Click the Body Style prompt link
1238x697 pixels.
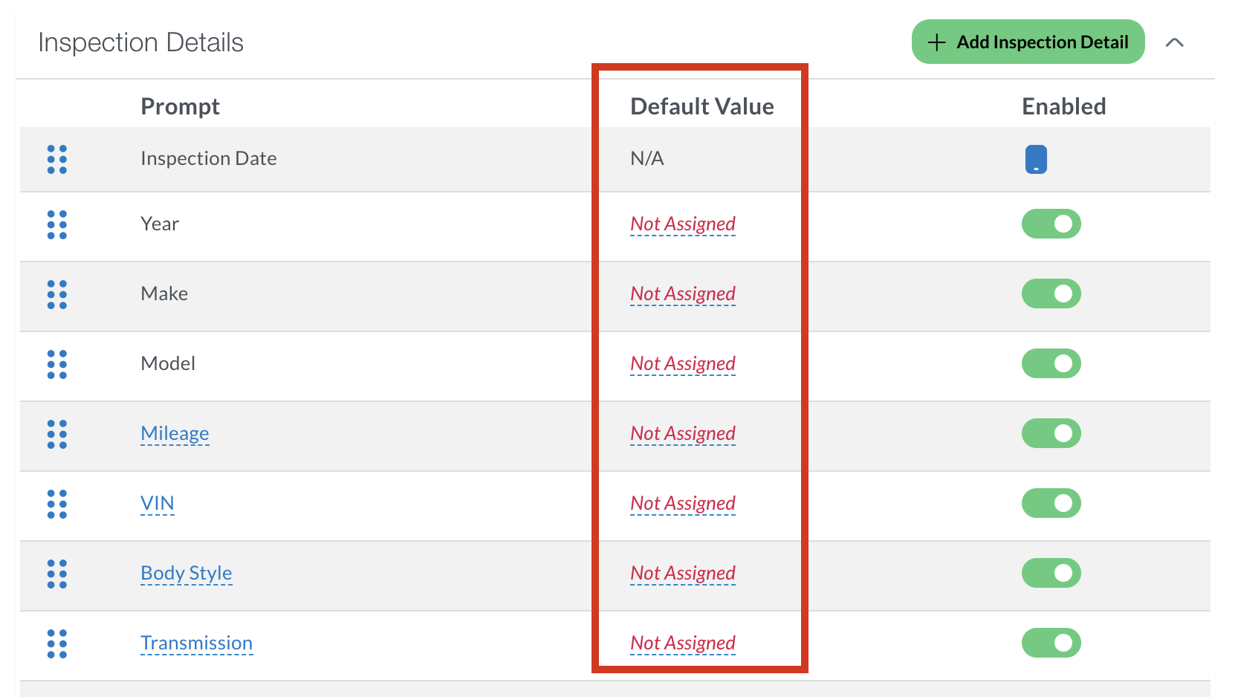click(187, 573)
